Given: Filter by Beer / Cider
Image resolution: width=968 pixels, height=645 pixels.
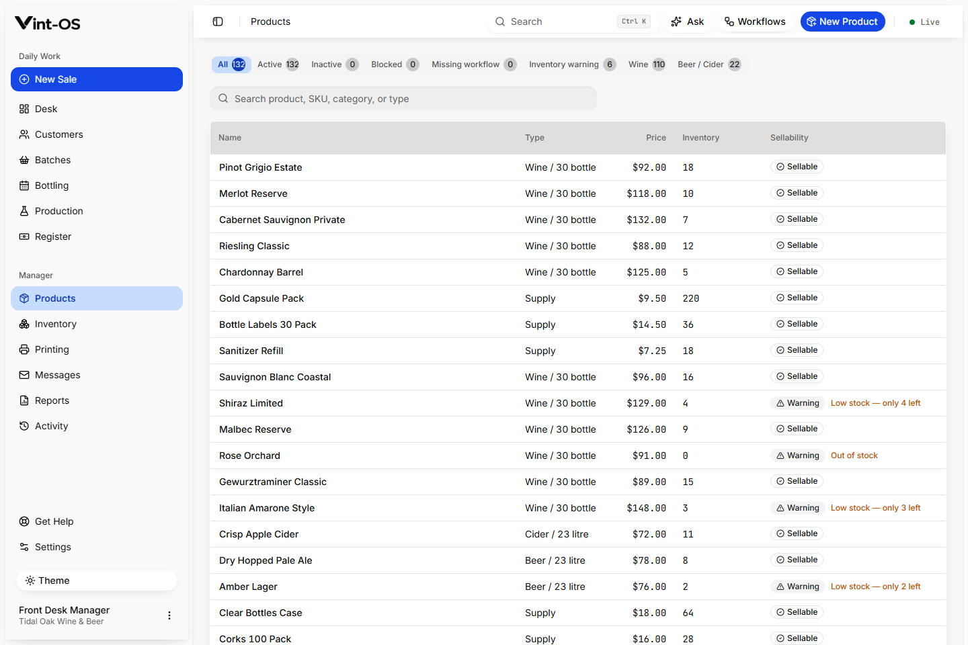Looking at the screenshot, I should point(709,64).
